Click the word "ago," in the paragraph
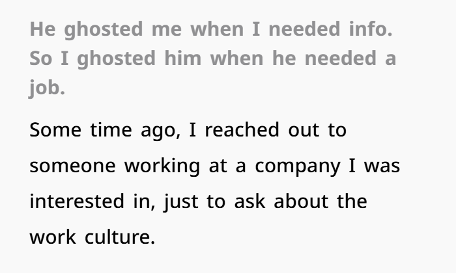This screenshot has height=273, width=456. point(161,131)
